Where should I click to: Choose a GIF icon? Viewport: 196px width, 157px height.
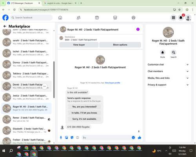tap(78, 137)
